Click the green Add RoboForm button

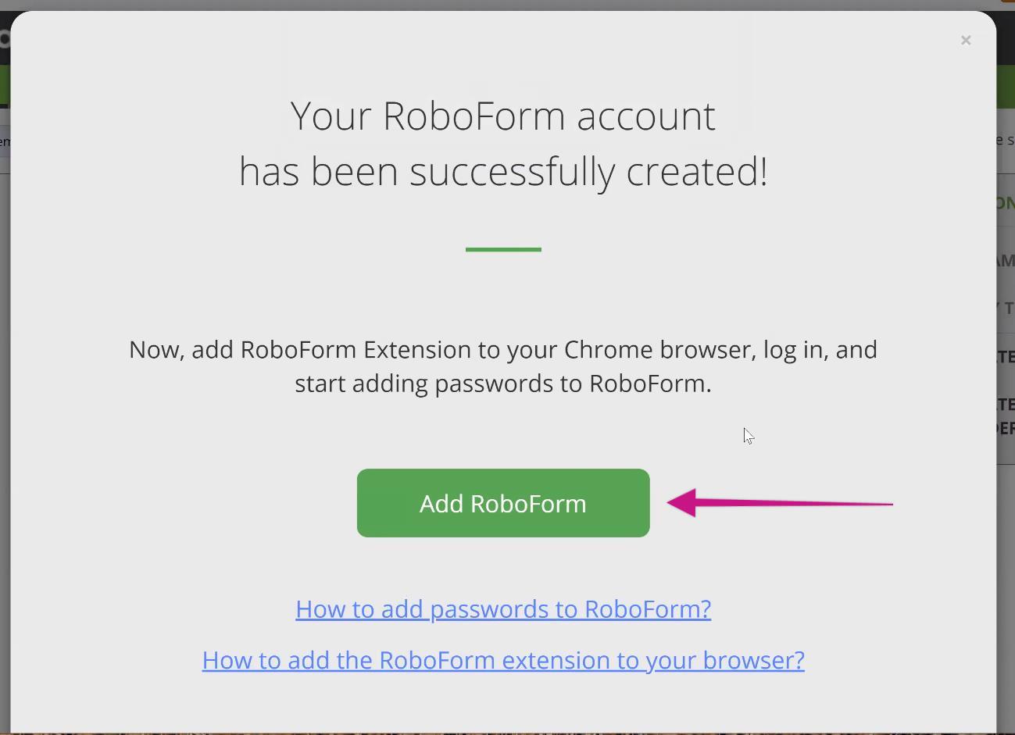(503, 503)
